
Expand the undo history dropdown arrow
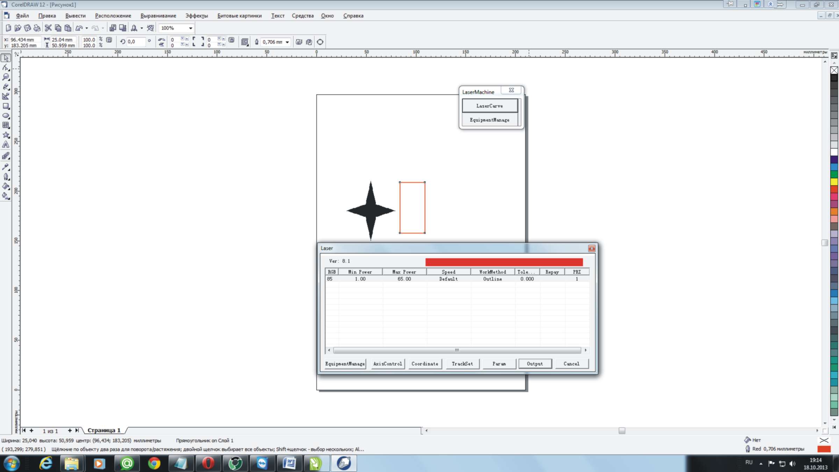coord(87,28)
